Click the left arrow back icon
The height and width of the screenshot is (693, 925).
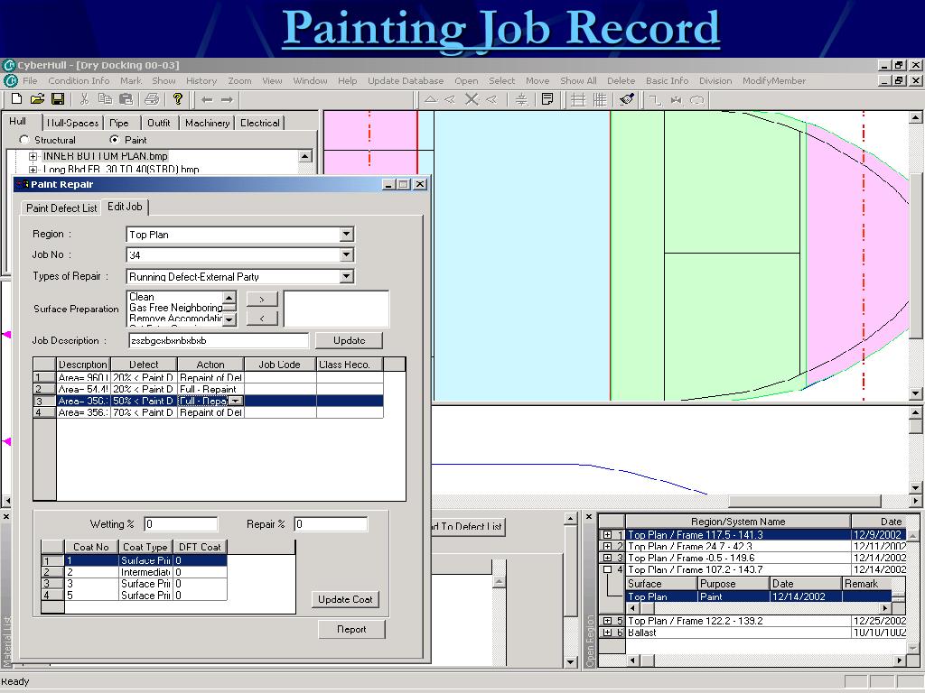point(207,99)
